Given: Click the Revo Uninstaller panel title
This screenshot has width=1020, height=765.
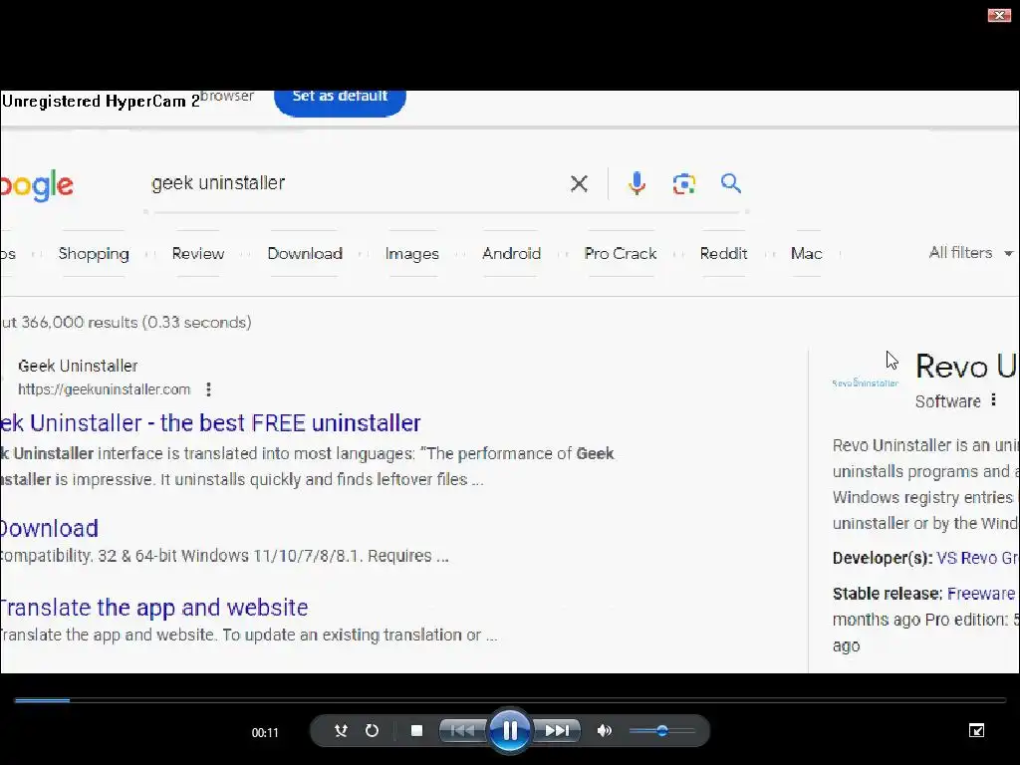Looking at the screenshot, I should pyautogui.click(x=966, y=367).
